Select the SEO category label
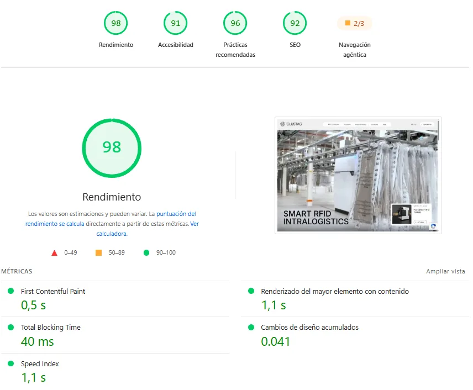The width and height of the screenshot is (473, 390). click(295, 45)
